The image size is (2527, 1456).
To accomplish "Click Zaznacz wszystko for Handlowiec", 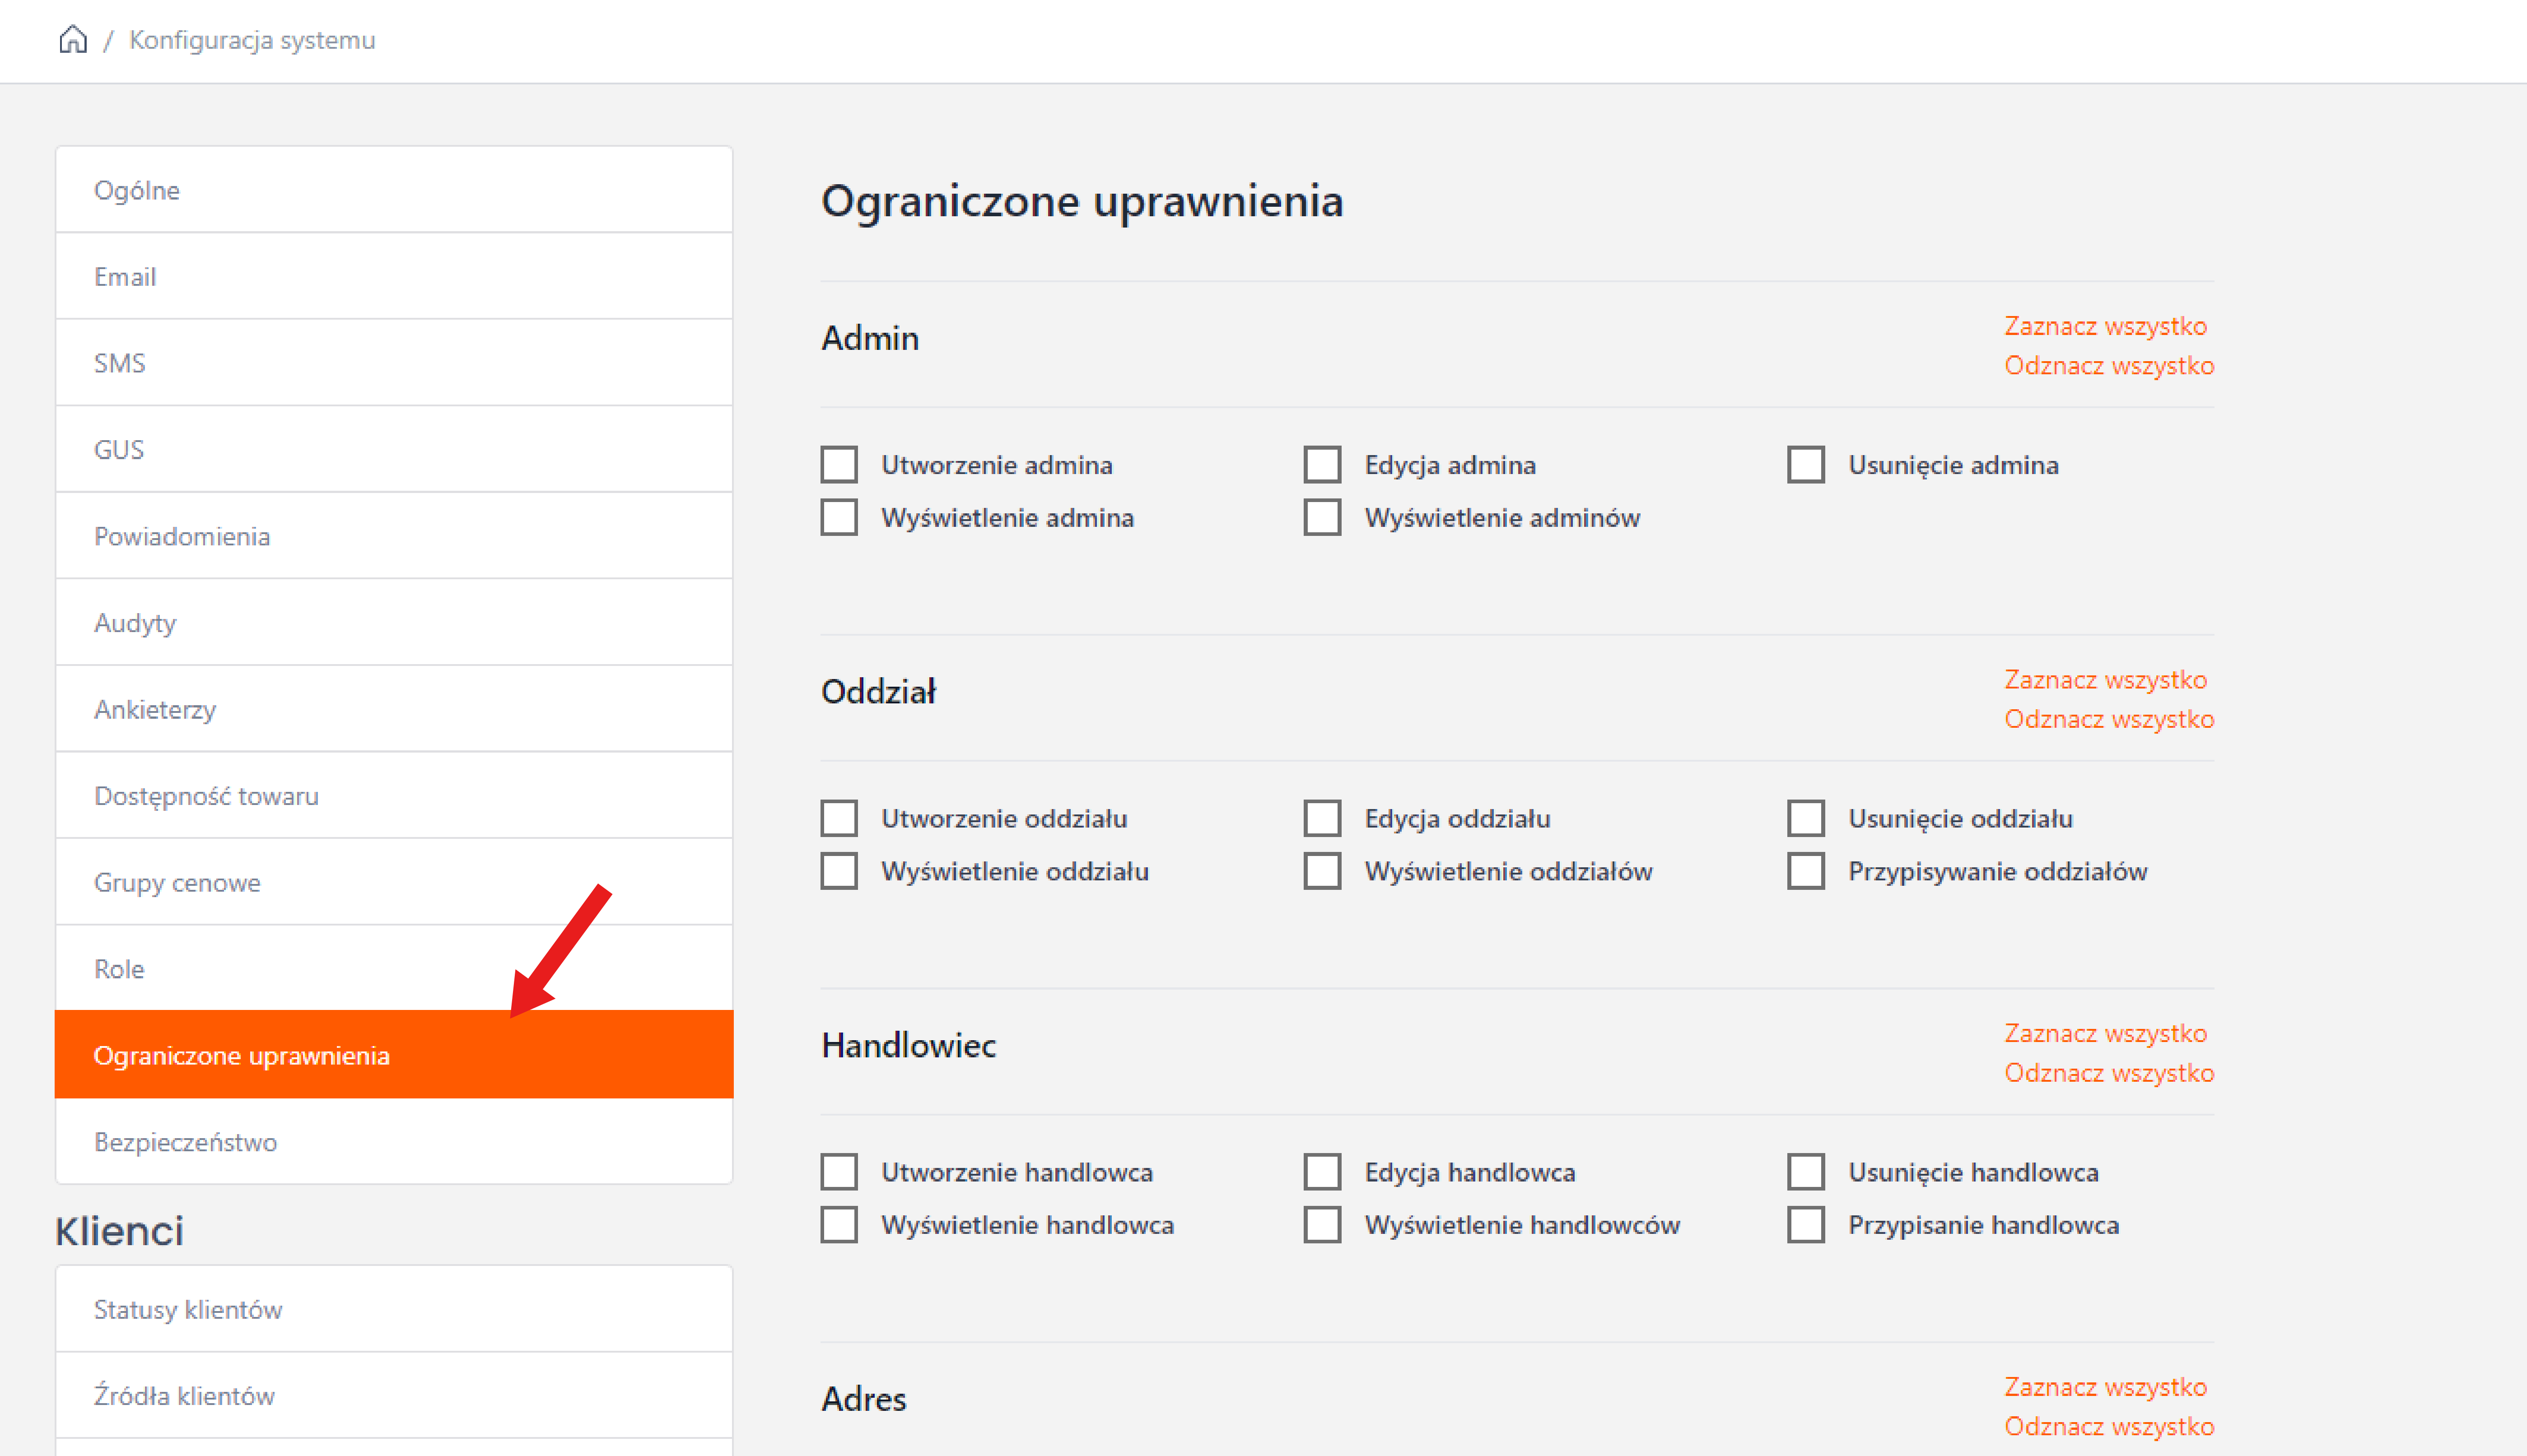I will (2104, 1033).
